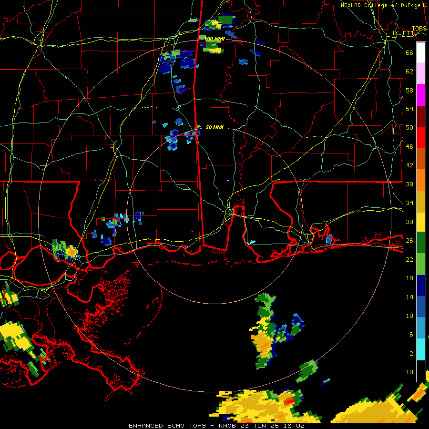Click the 22 legend scale value
This screenshot has height=429, width=429.
(x=409, y=259)
